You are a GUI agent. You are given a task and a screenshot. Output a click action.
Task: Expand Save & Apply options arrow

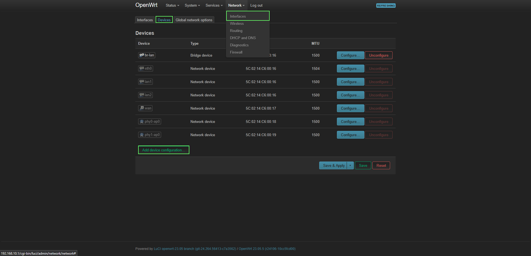(350, 165)
